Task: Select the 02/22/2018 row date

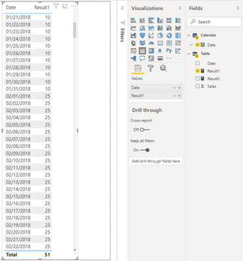Action: (x=18, y=247)
